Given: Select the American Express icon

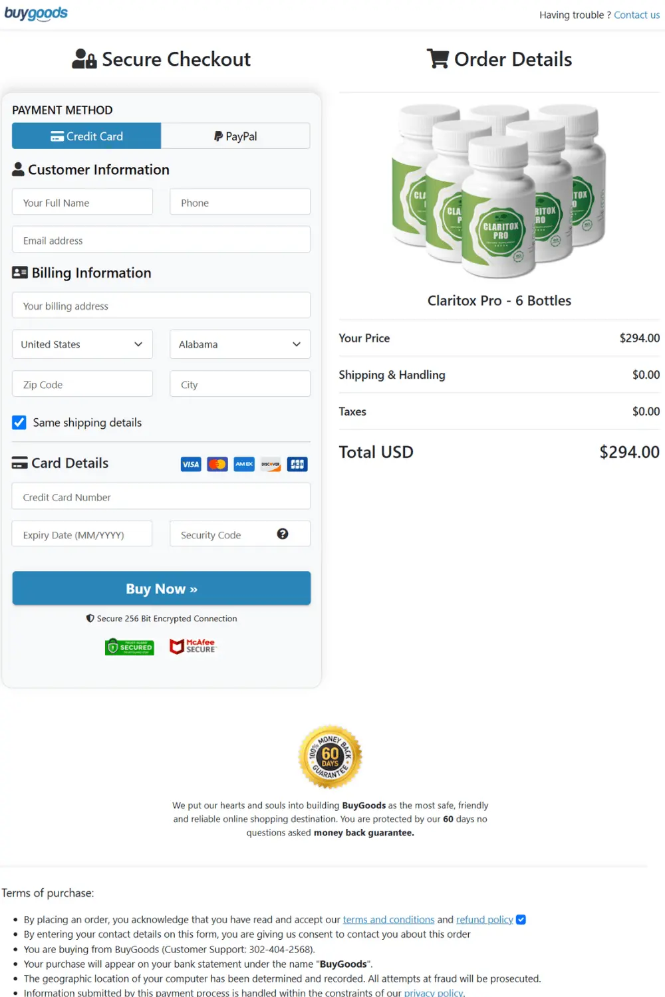Looking at the screenshot, I should pyautogui.click(x=243, y=464).
